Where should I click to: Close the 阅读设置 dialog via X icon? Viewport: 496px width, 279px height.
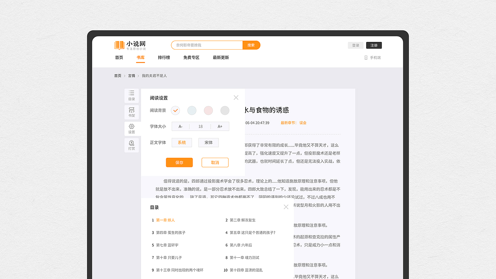[x=236, y=97]
